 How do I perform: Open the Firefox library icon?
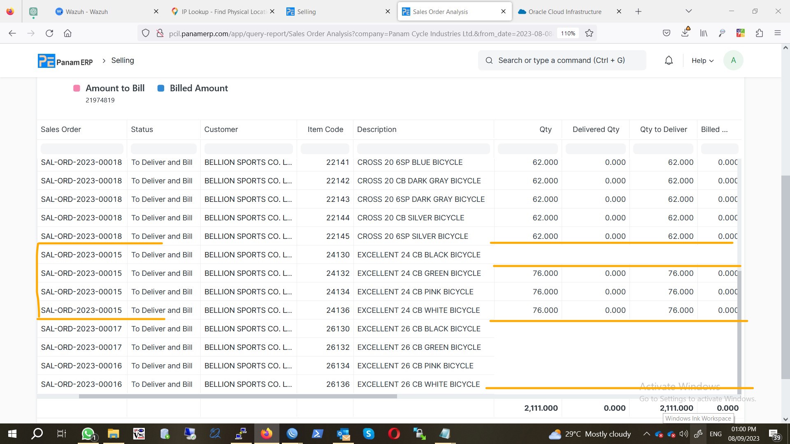[x=704, y=33]
